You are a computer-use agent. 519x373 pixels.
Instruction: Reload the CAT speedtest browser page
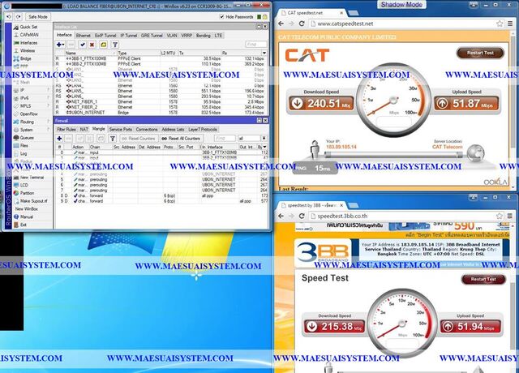click(x=302, y=24)
